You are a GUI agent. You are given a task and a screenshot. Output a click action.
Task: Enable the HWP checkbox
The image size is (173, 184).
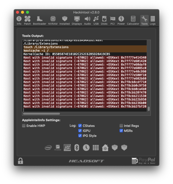(x=24, y=126)
